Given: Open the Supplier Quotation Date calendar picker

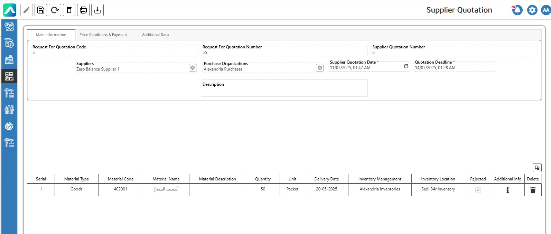Looking at the screenshot, I should pos(406,66).
